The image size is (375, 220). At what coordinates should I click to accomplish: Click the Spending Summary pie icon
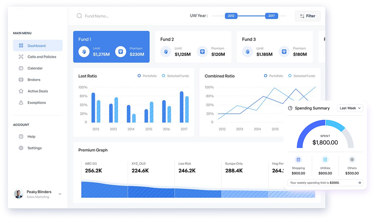pos(290,108)
